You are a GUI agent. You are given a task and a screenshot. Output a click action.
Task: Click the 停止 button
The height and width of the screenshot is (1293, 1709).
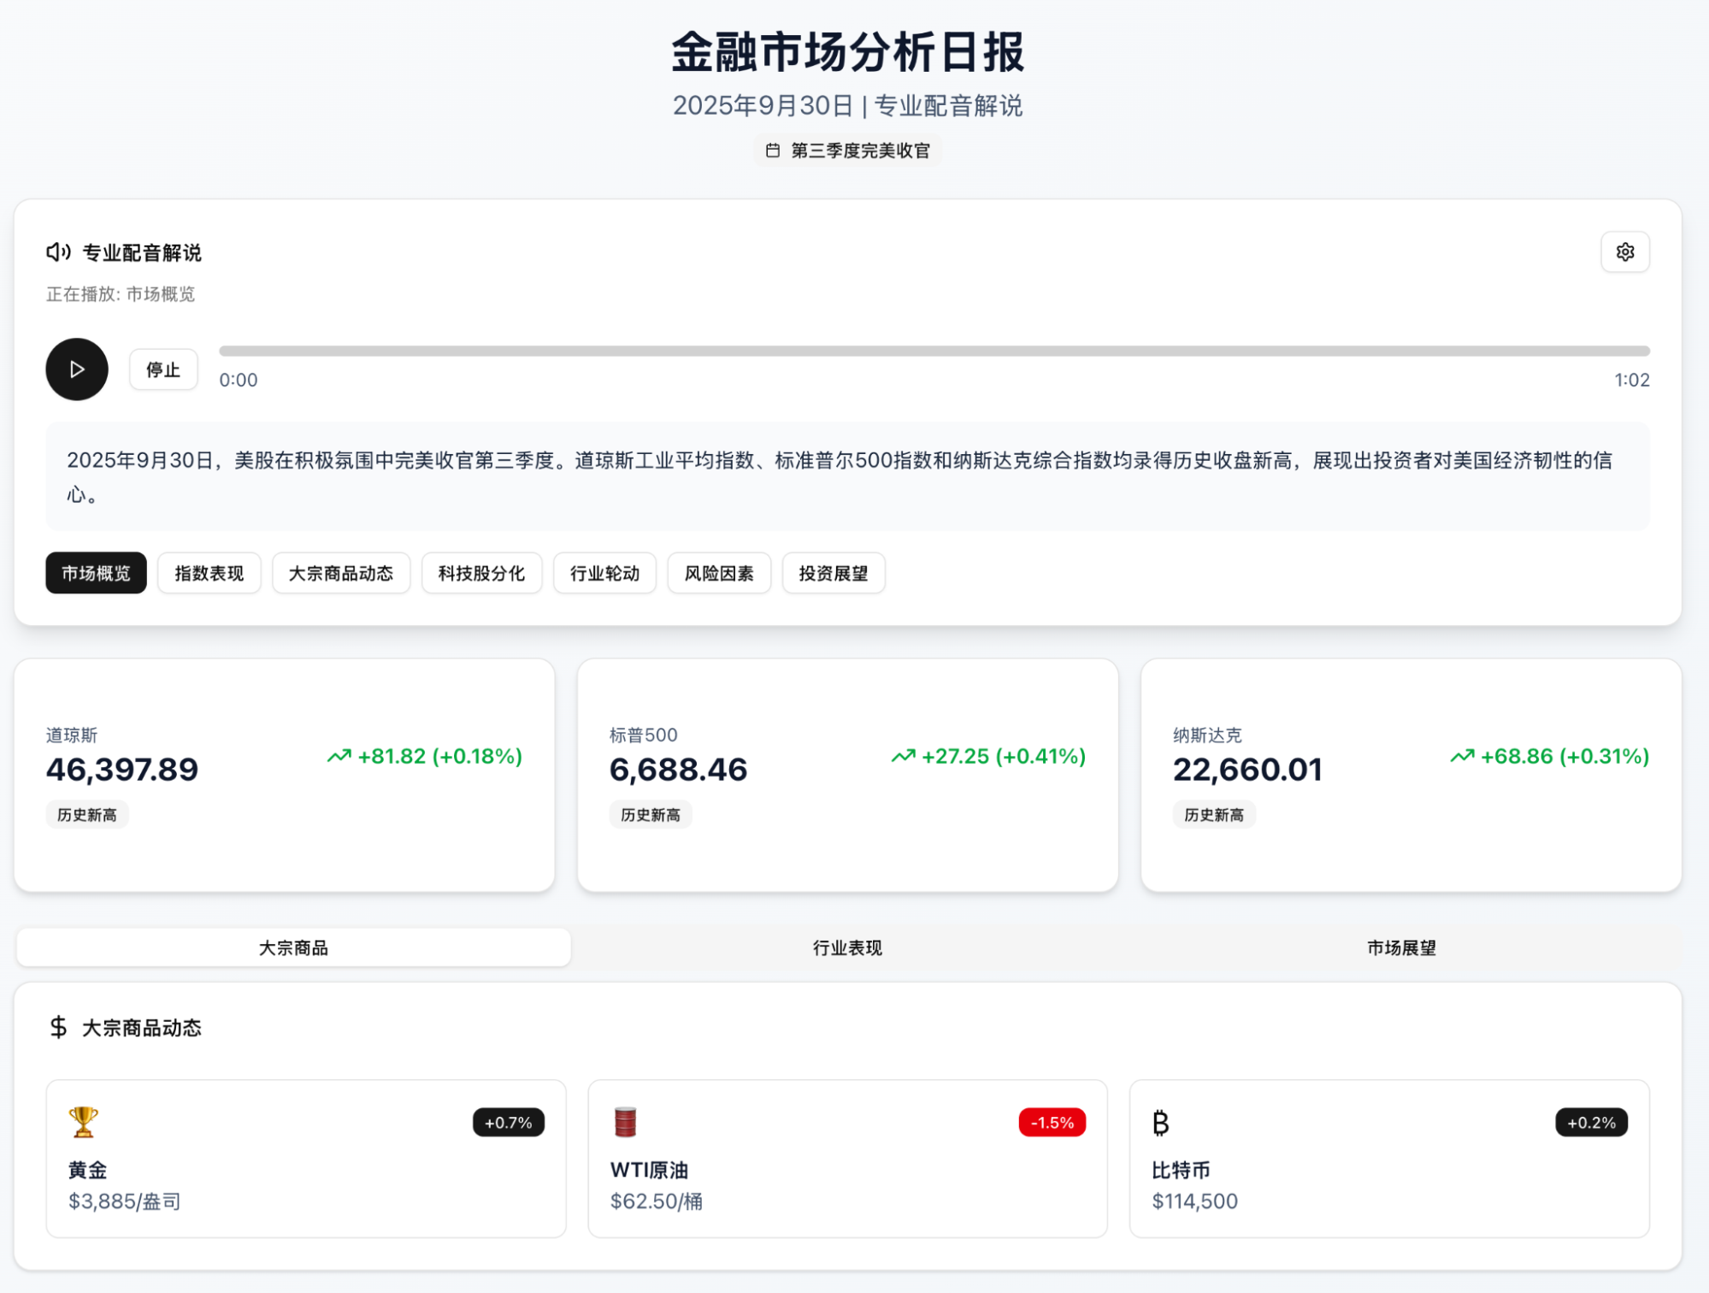(x=162, y=369)
